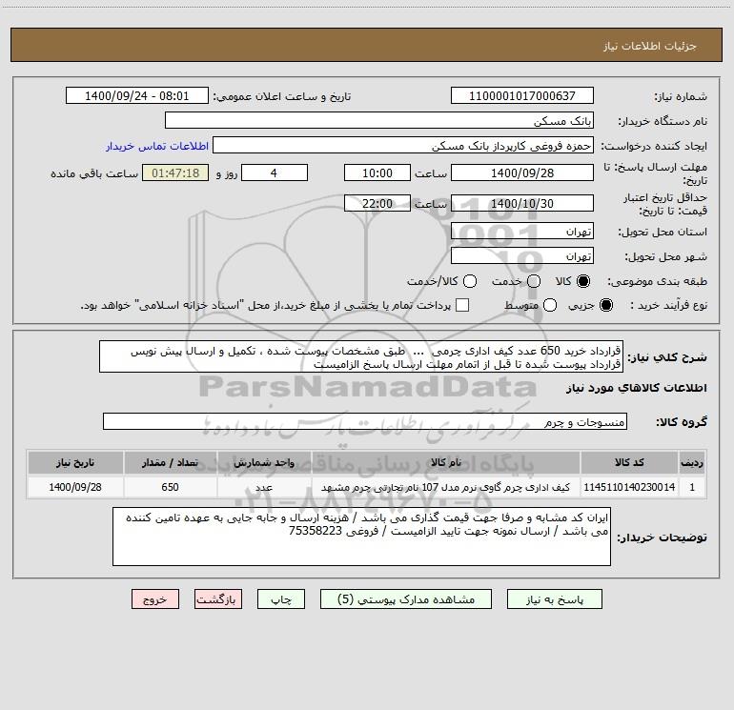Viewport: 734px width, 710px height.
Task: Click the goods group field منسوجات و چرم
Action: click(x=365, y=421)
